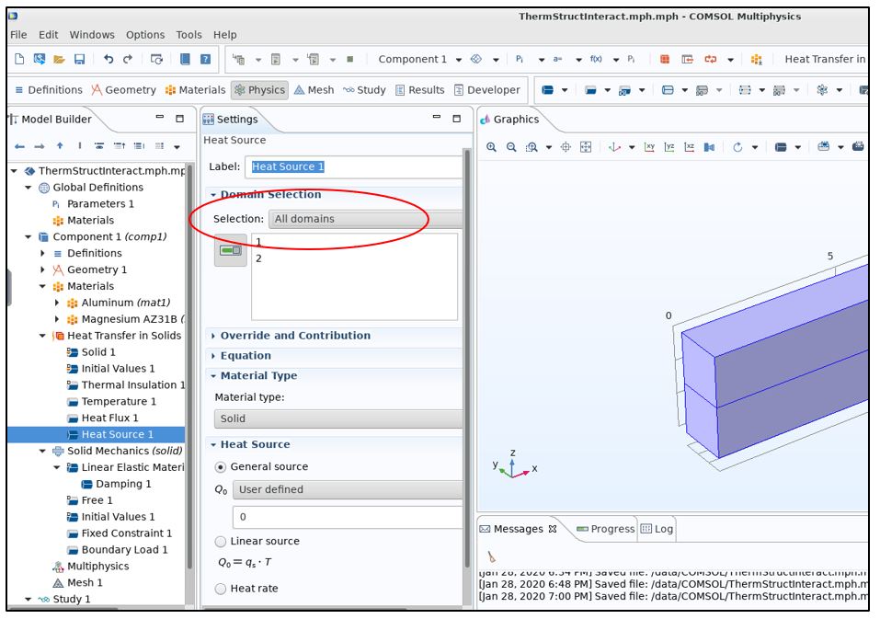Open the Help menu
The height and width of the screenshot is (619, 880).
225,35
